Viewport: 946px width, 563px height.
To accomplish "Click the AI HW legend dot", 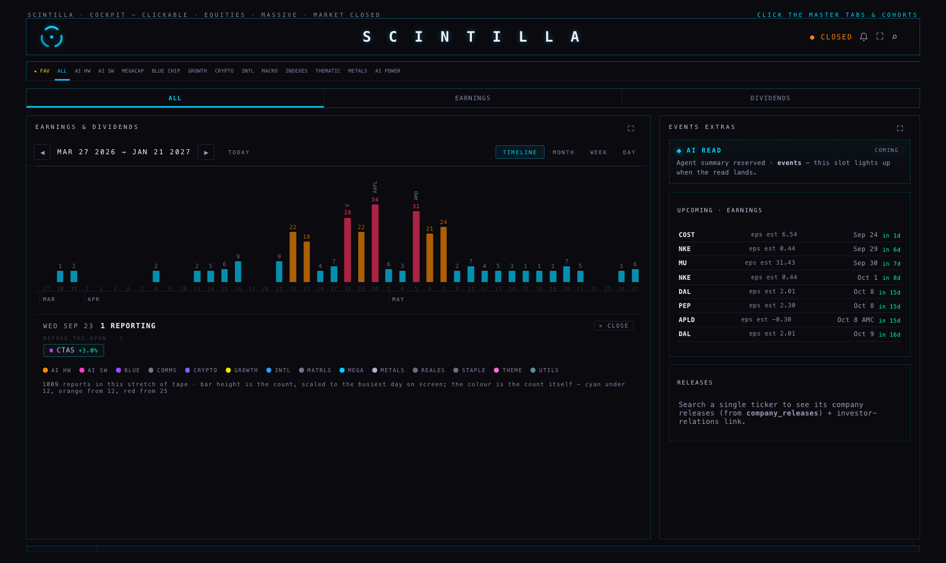I will point(45,370).
